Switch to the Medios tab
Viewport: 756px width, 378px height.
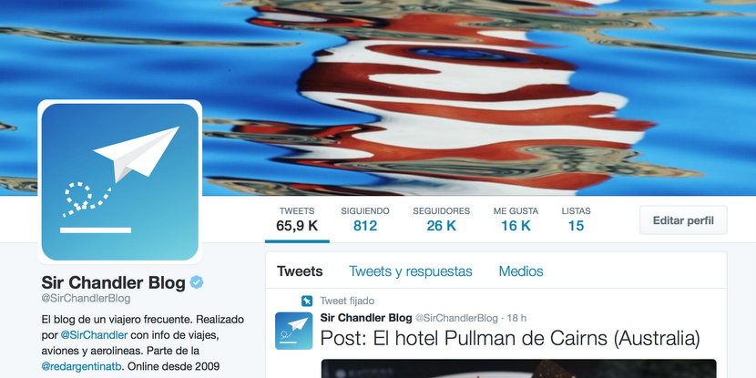pyautogui.click(x=521, y=271)
